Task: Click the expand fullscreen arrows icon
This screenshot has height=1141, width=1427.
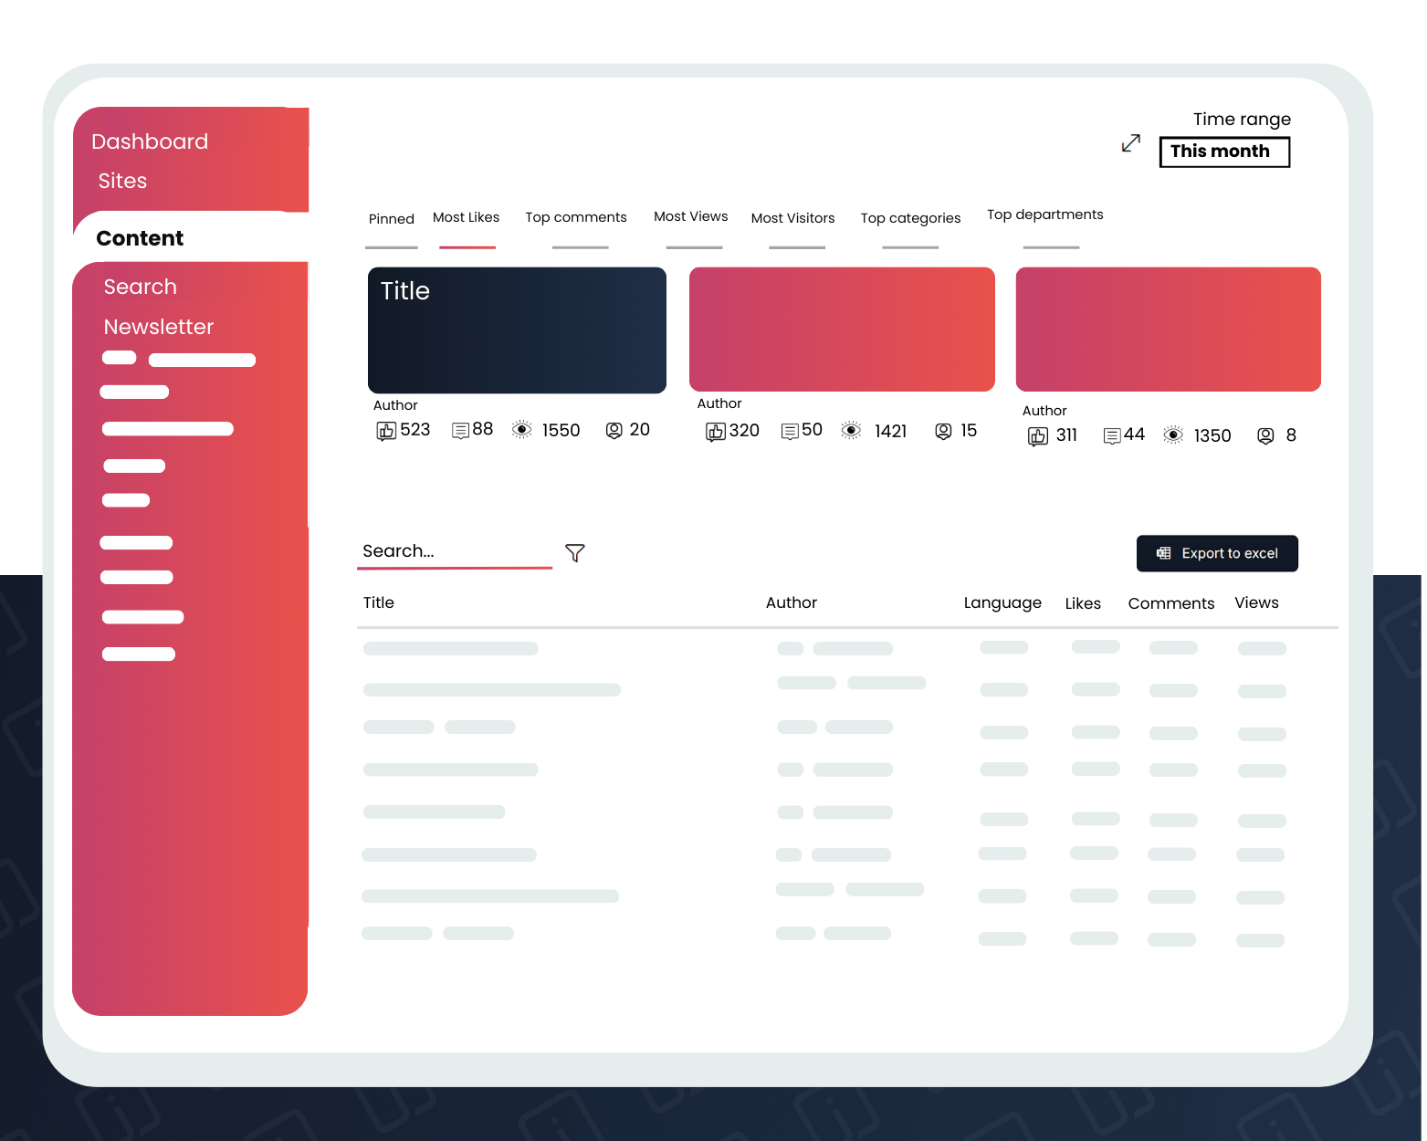Action: tap(1130, 143)
